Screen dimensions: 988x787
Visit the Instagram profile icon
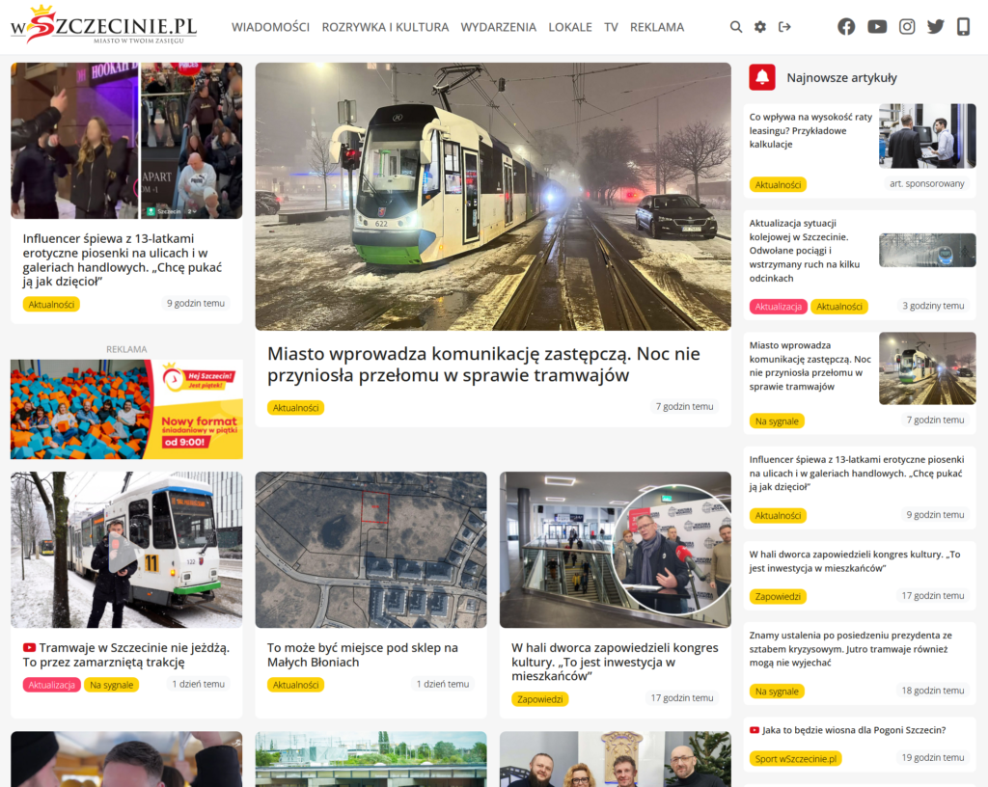(x=907, y=27)
